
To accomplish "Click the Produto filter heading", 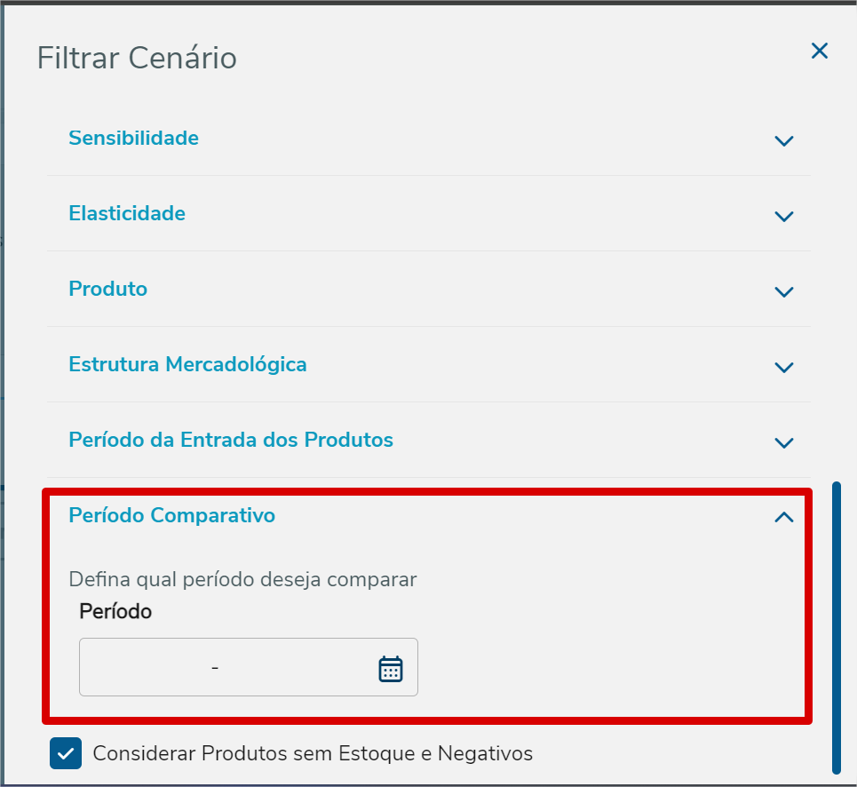I will click(107, 290).
